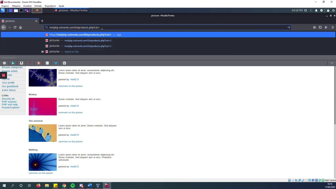Viewport: 336px width, 189px height.
Task: Open PHP scanner link
Action: click(x=9, y=102)
